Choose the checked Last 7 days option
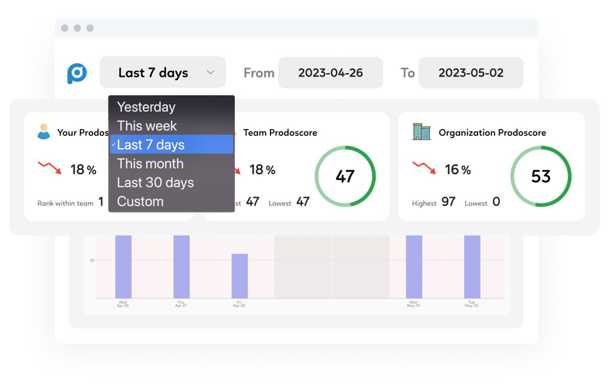The height and width of the screenshot is (388, 611). point(172,145)
